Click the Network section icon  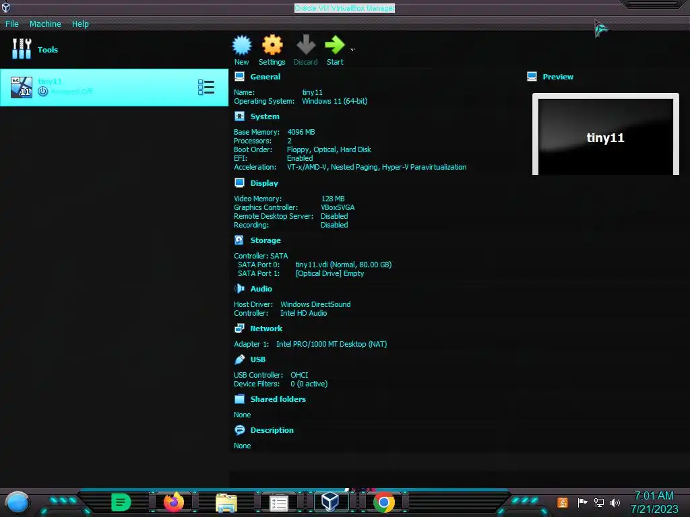coord(239,329)
